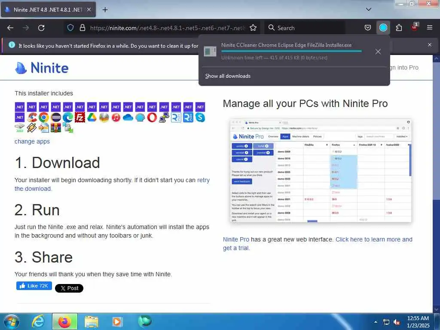
Task: Open a new tab with plus button
Action: 105,9
